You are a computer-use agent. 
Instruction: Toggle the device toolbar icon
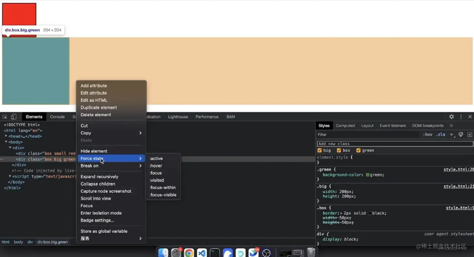(x=13, y=117)
